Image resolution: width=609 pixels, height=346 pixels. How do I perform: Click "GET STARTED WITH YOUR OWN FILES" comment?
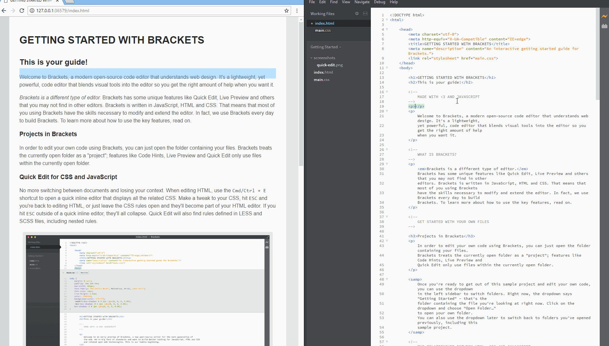click(453, 222)
